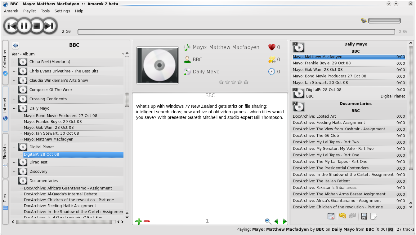Switch to the Internet sidebar tab

5,109
